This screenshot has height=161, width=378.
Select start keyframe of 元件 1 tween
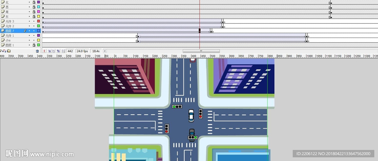pyautogui.click(x=138, y=36)
